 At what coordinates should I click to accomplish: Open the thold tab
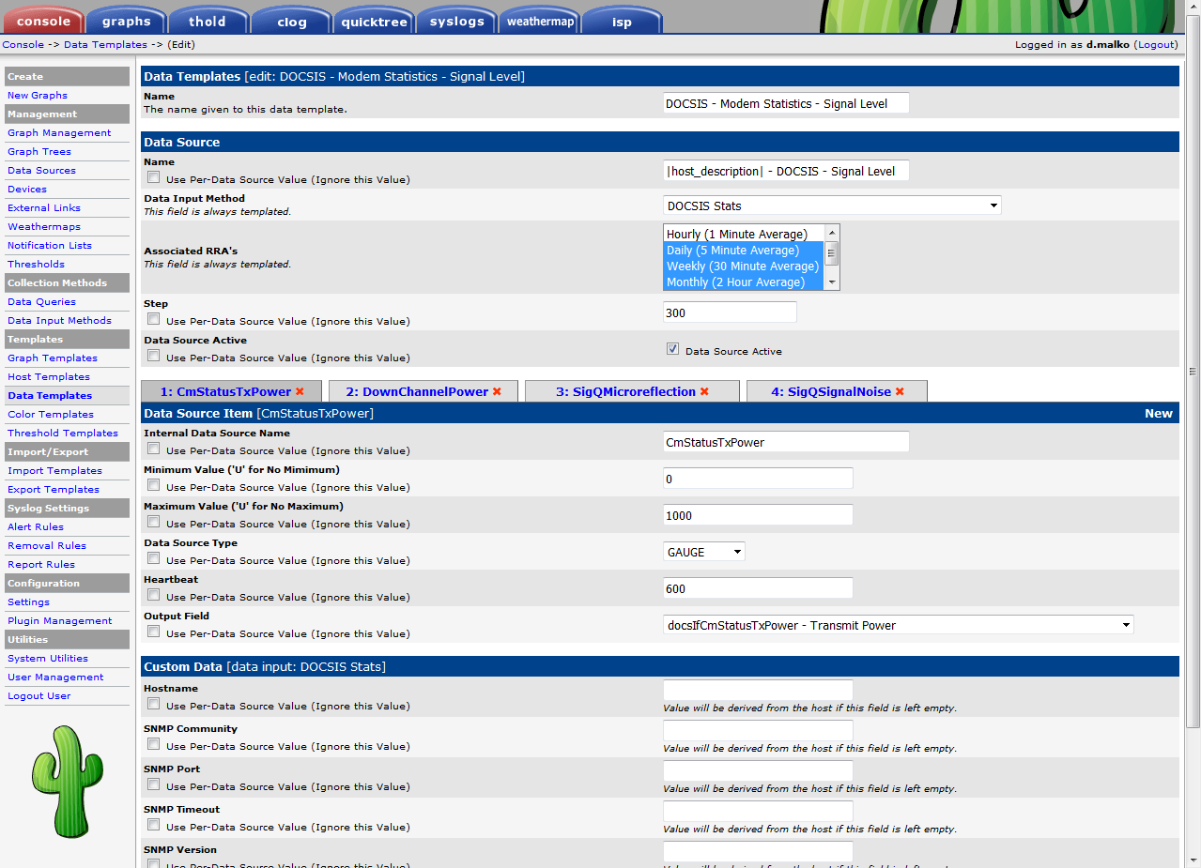coord(208,21)
